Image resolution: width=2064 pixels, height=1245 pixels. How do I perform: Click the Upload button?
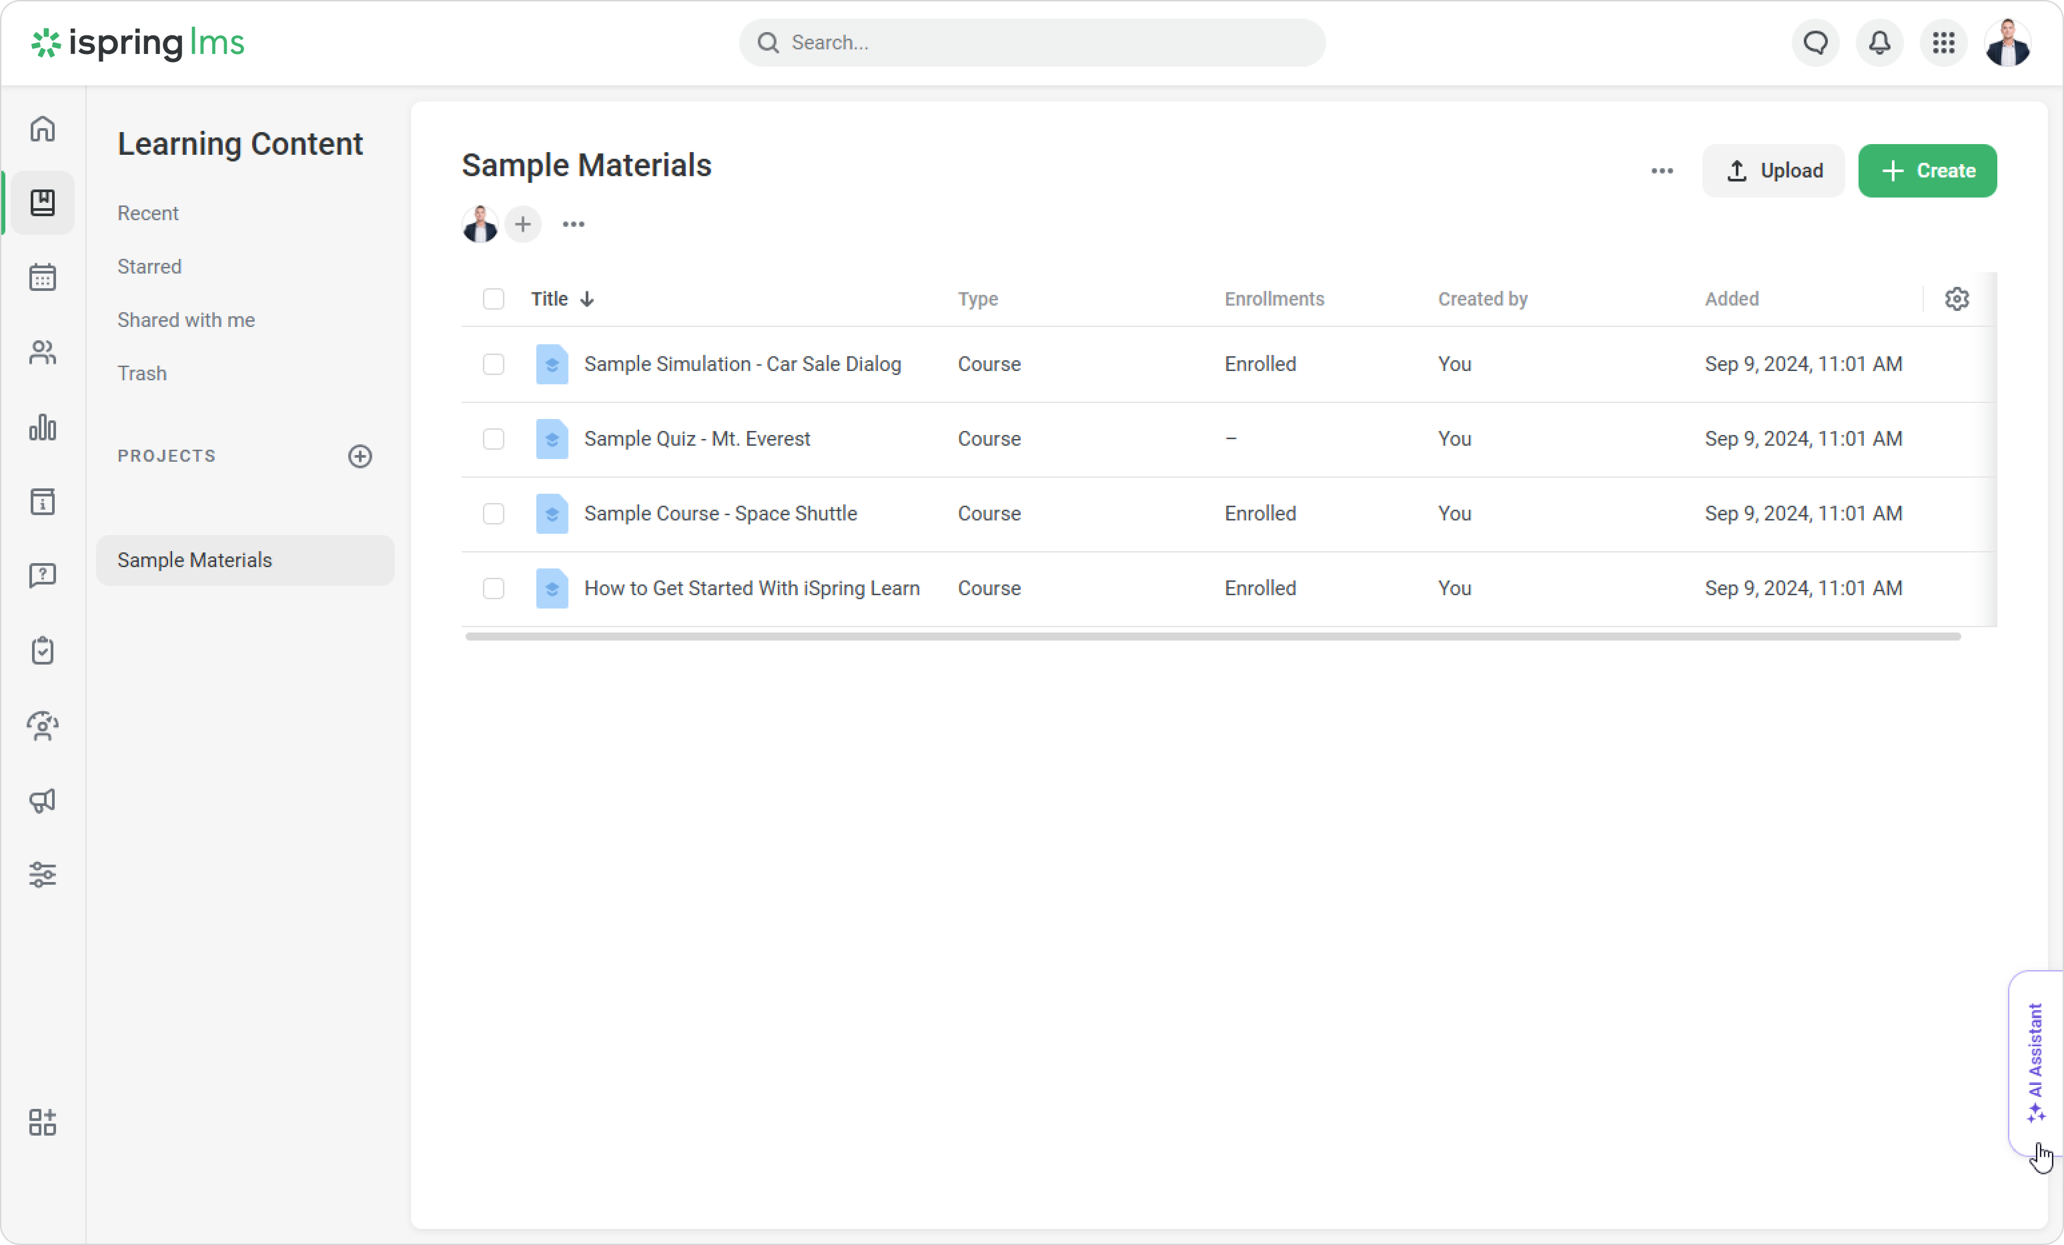tap(1773, 171)
